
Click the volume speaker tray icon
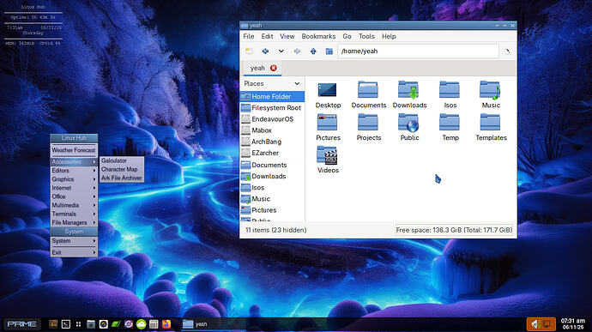coord(535,324)
